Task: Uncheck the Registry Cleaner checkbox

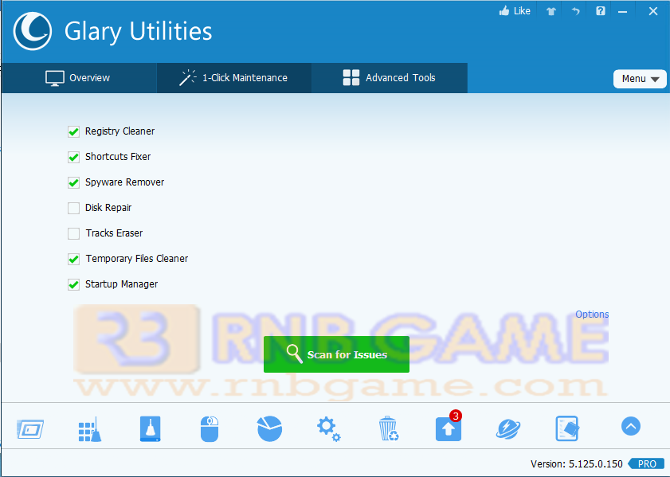Action: click(73, 131)
